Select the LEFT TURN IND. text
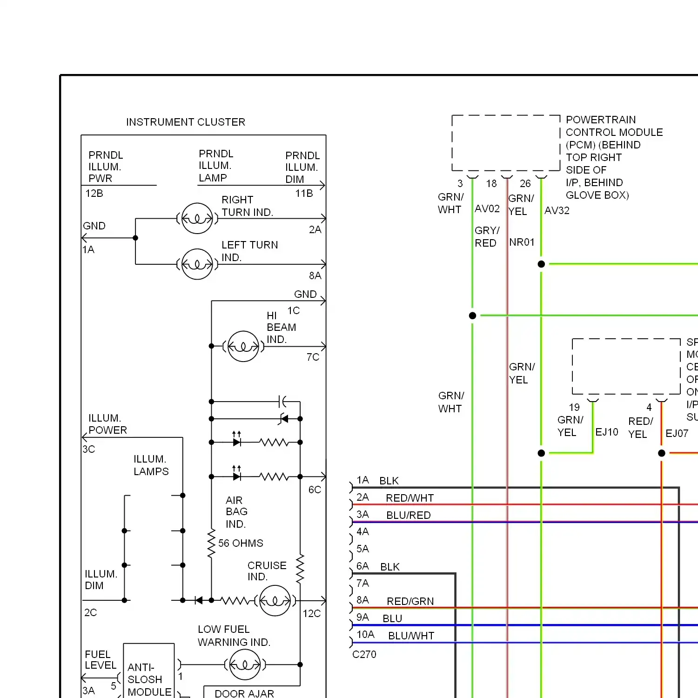698x698 pixels. point(249,251)
